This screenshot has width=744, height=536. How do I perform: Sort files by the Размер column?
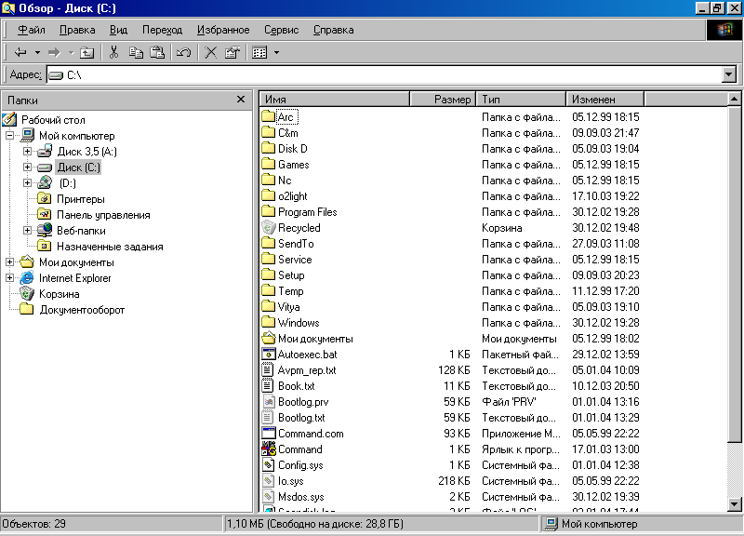pyautogui.click(x=443, y=100)
